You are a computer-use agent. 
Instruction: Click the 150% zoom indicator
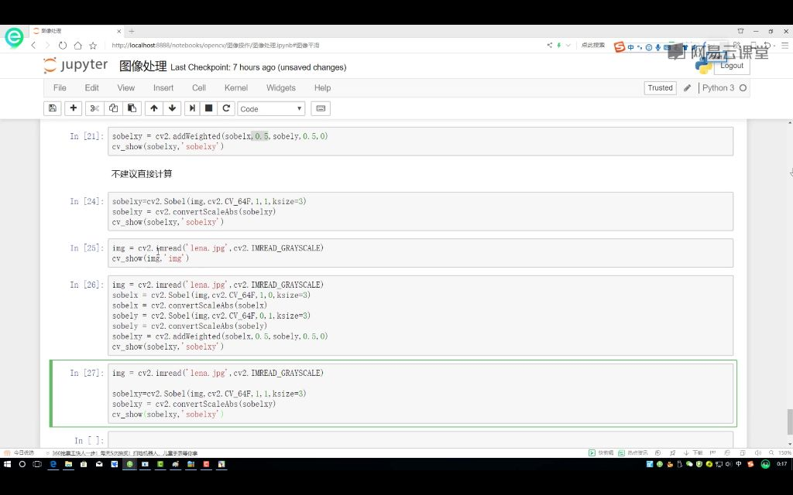[x=781, y=452]
